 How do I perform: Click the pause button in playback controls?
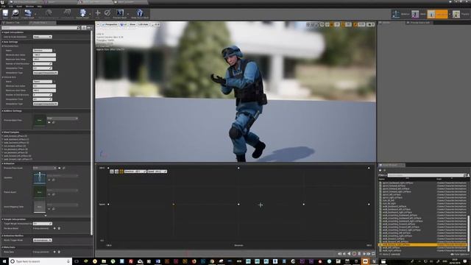(359, 253)
